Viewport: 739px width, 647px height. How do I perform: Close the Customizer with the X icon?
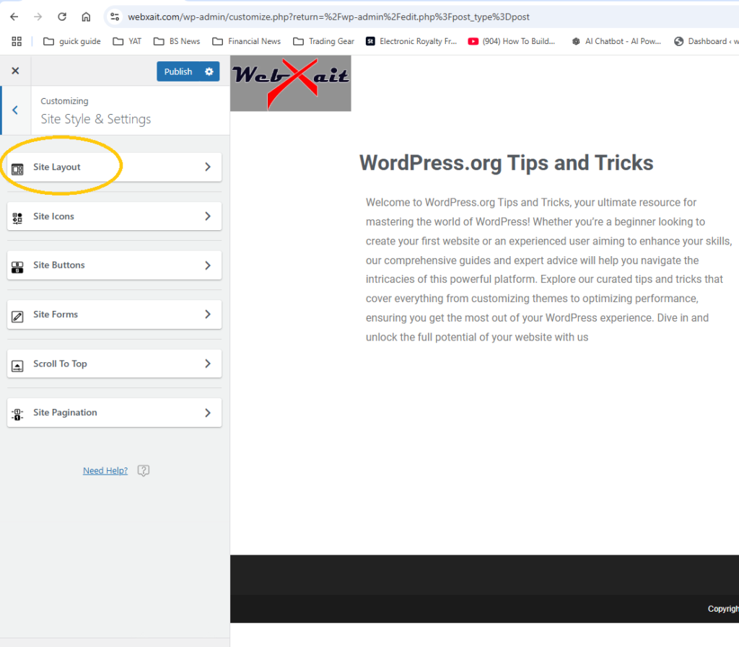coord(16,71)
